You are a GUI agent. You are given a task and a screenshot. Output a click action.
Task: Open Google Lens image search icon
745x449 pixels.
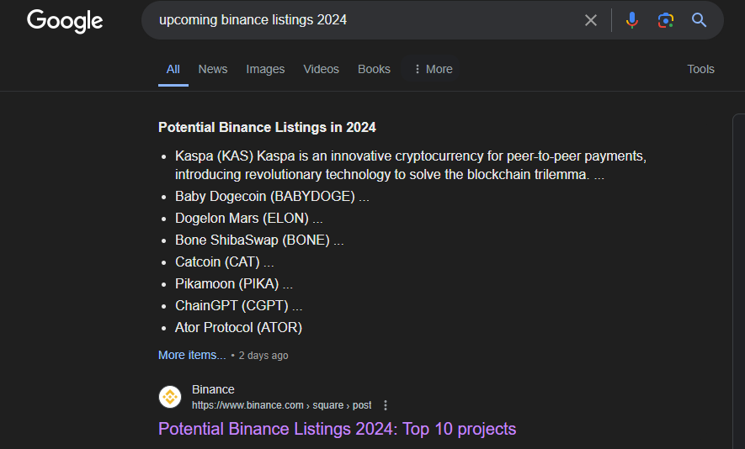click(665, 20)
